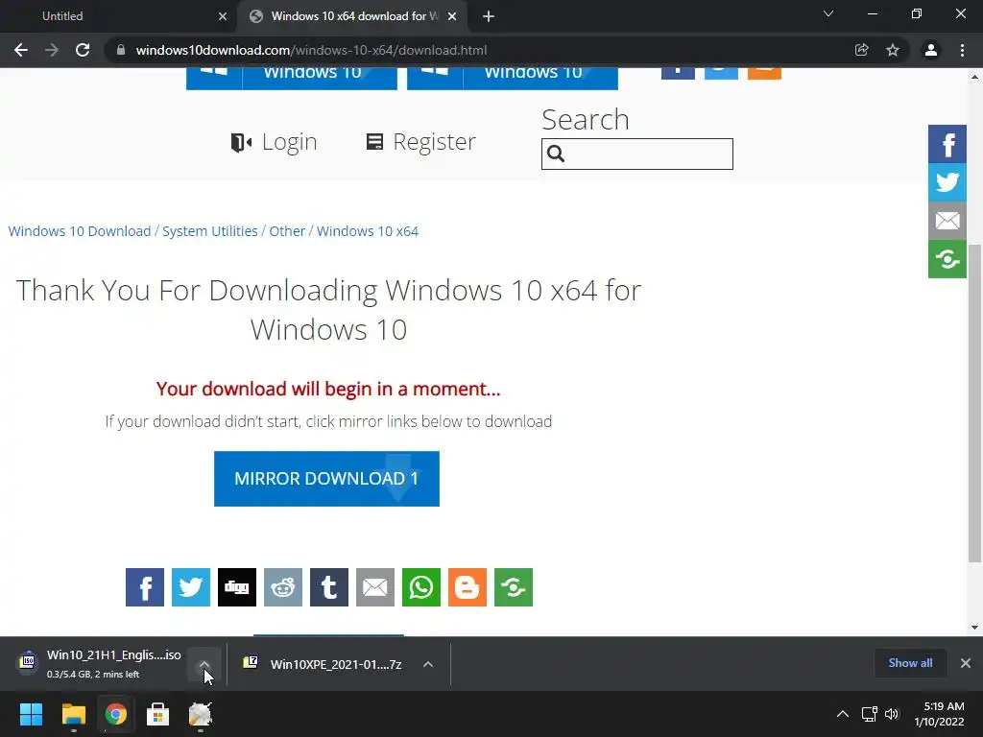The image size is (983, 737).
Task: Share on WhatsApp
Action: tap(421, 587)
